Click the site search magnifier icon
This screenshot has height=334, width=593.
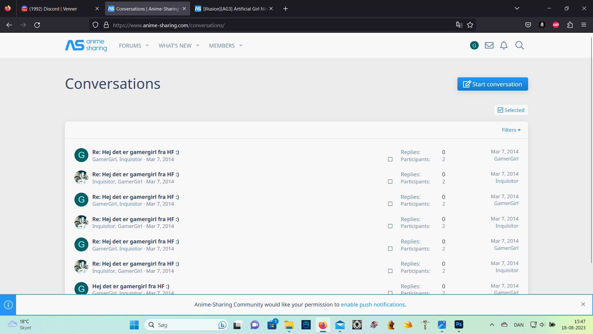[x=519, y=45]
